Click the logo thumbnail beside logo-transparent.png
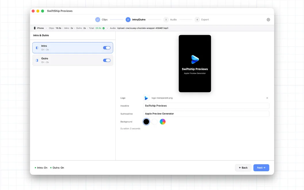Image resolution: width=304 pixels, height=190 pixels. click(x=146, y=98)
